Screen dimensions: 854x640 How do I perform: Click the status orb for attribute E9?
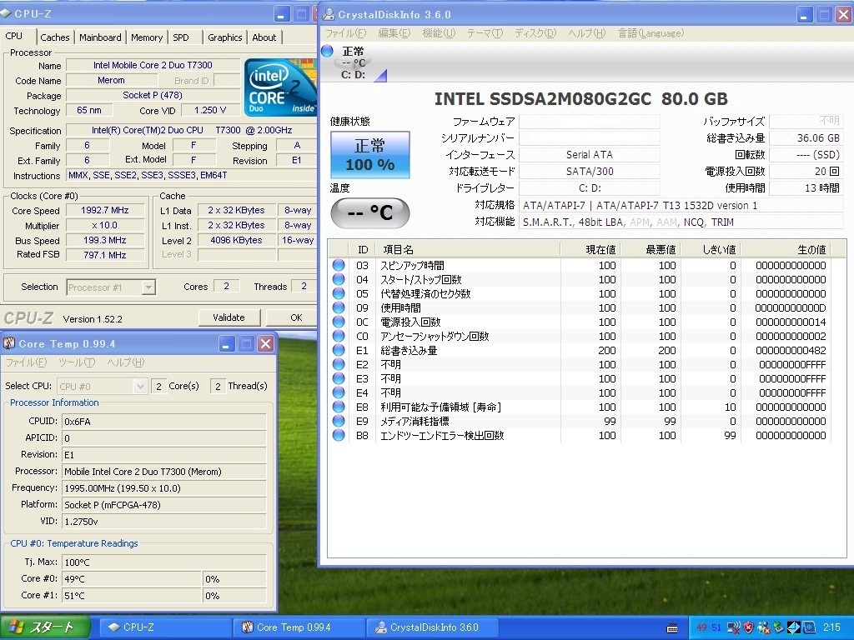339,421
